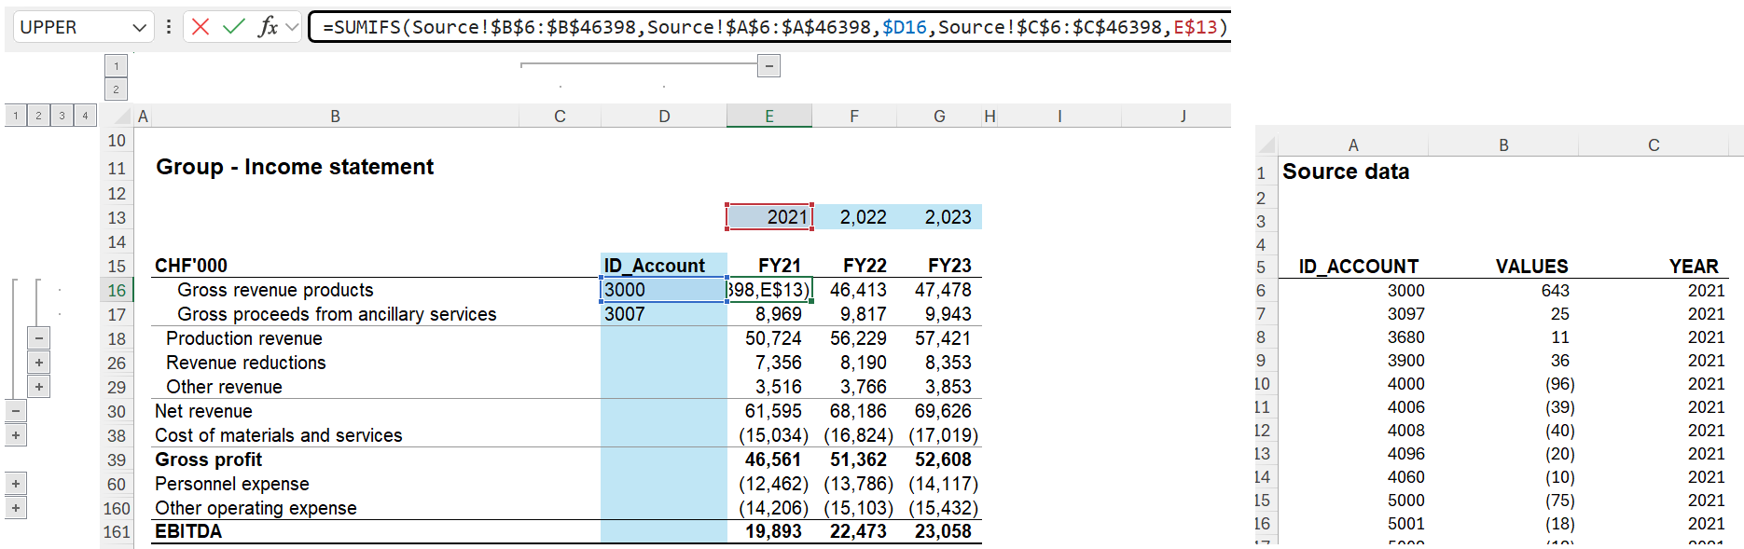Select the YEAR header on the Source sheet
The image size is (1744, 549).
pos(1694,267)
